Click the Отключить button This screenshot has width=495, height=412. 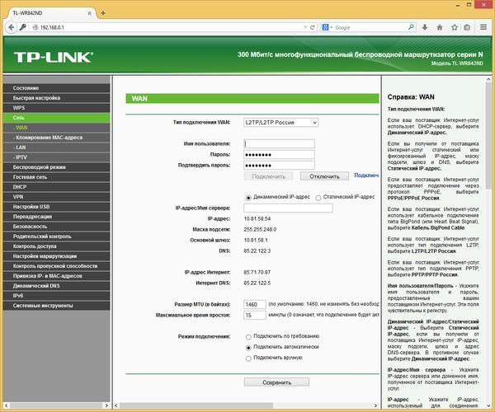tap(324, 176)
